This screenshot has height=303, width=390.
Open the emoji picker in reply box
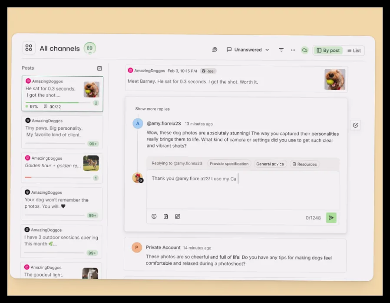[x=154, y=216]
